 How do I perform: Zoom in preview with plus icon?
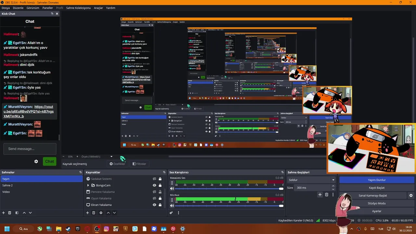pyautogui.click(x=77, y=157)
